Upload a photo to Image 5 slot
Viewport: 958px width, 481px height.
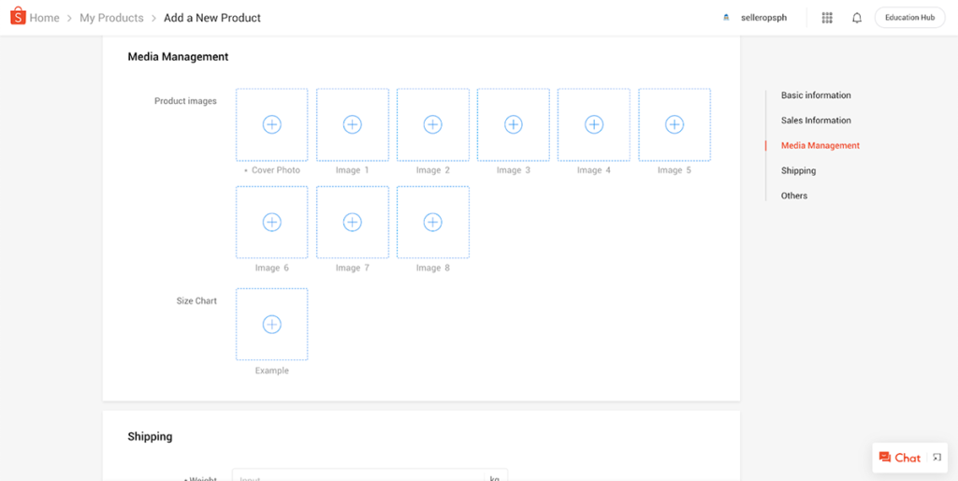(x=674, y=124)
